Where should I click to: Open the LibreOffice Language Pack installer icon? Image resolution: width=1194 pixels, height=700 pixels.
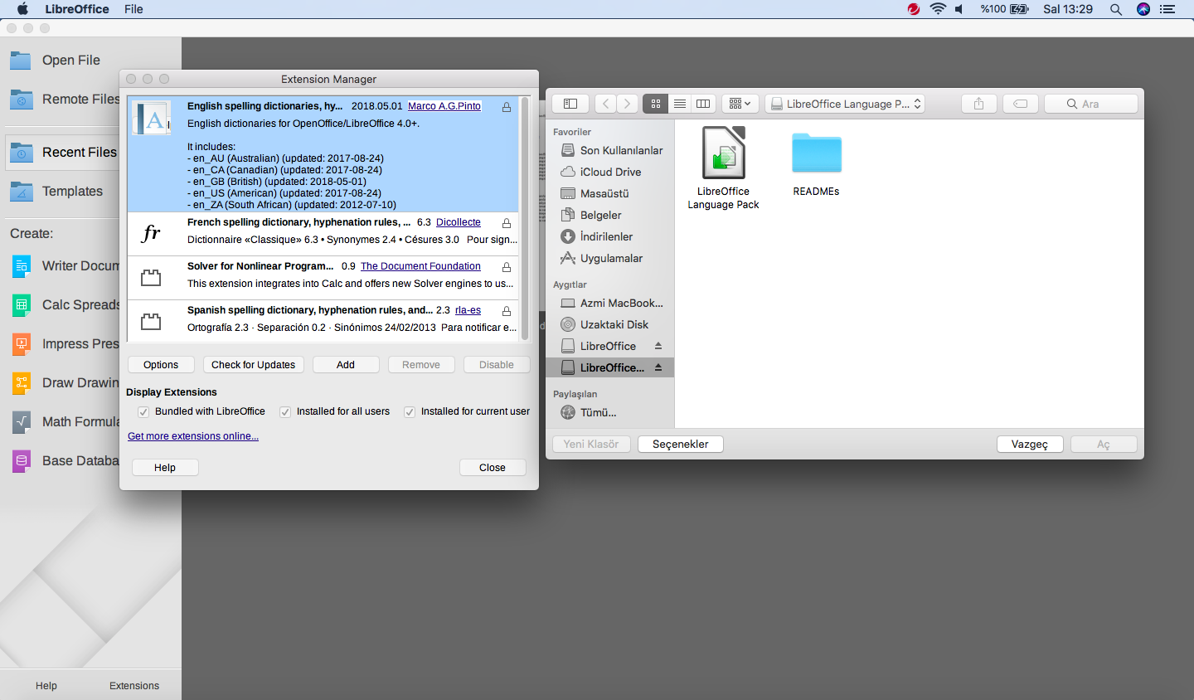click(723, 153)
